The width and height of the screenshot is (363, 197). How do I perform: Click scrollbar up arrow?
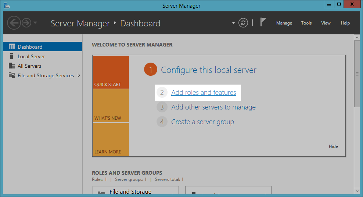click(357, 37)
